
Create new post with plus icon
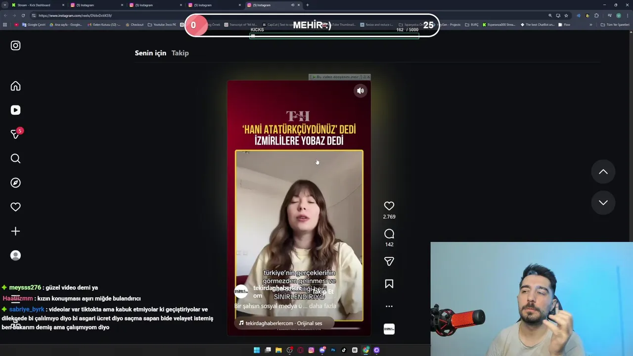pyautogui.click(x=15, y=231)
